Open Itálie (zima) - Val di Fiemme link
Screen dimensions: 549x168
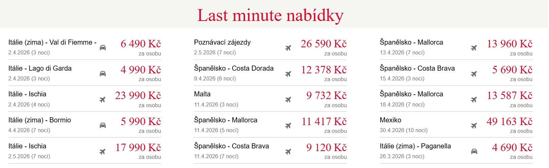(52, 43)
